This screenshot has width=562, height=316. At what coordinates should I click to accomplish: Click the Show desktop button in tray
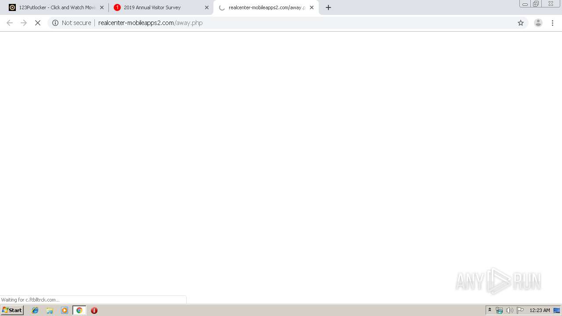(x=557, y=310)
